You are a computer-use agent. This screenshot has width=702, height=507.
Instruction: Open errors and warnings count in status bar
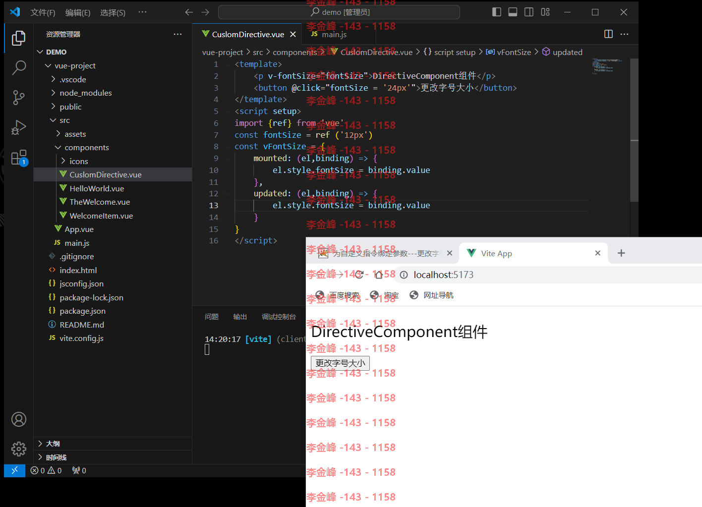point(46,470)
